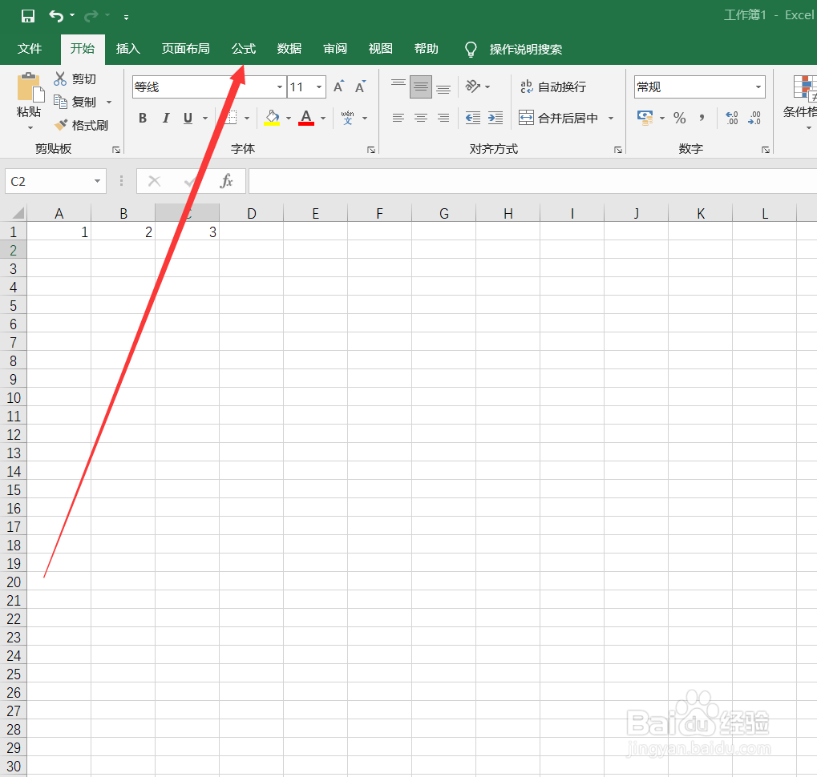The image size is (817, 777).
Task: Click the 粘贴 paste icon
Action: click(x=30, y=87)
